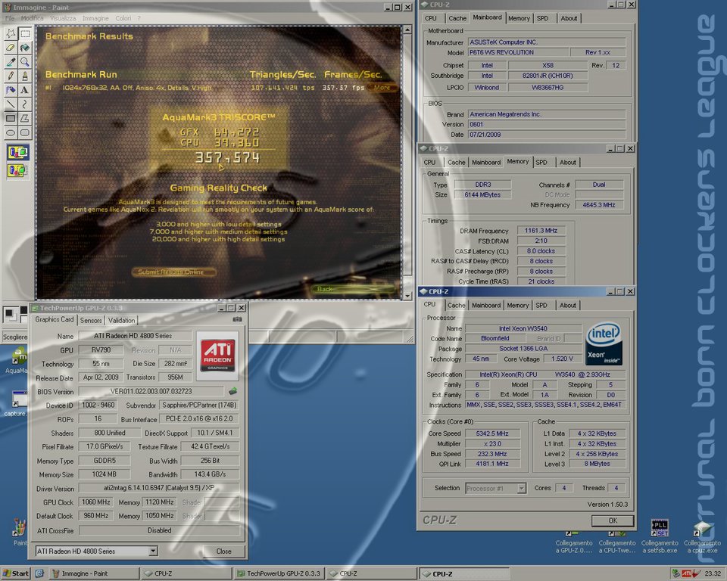
Task: Click the GPU Clock 1060 MHz field
Action: pyautogui.click(x=96, y=502)
